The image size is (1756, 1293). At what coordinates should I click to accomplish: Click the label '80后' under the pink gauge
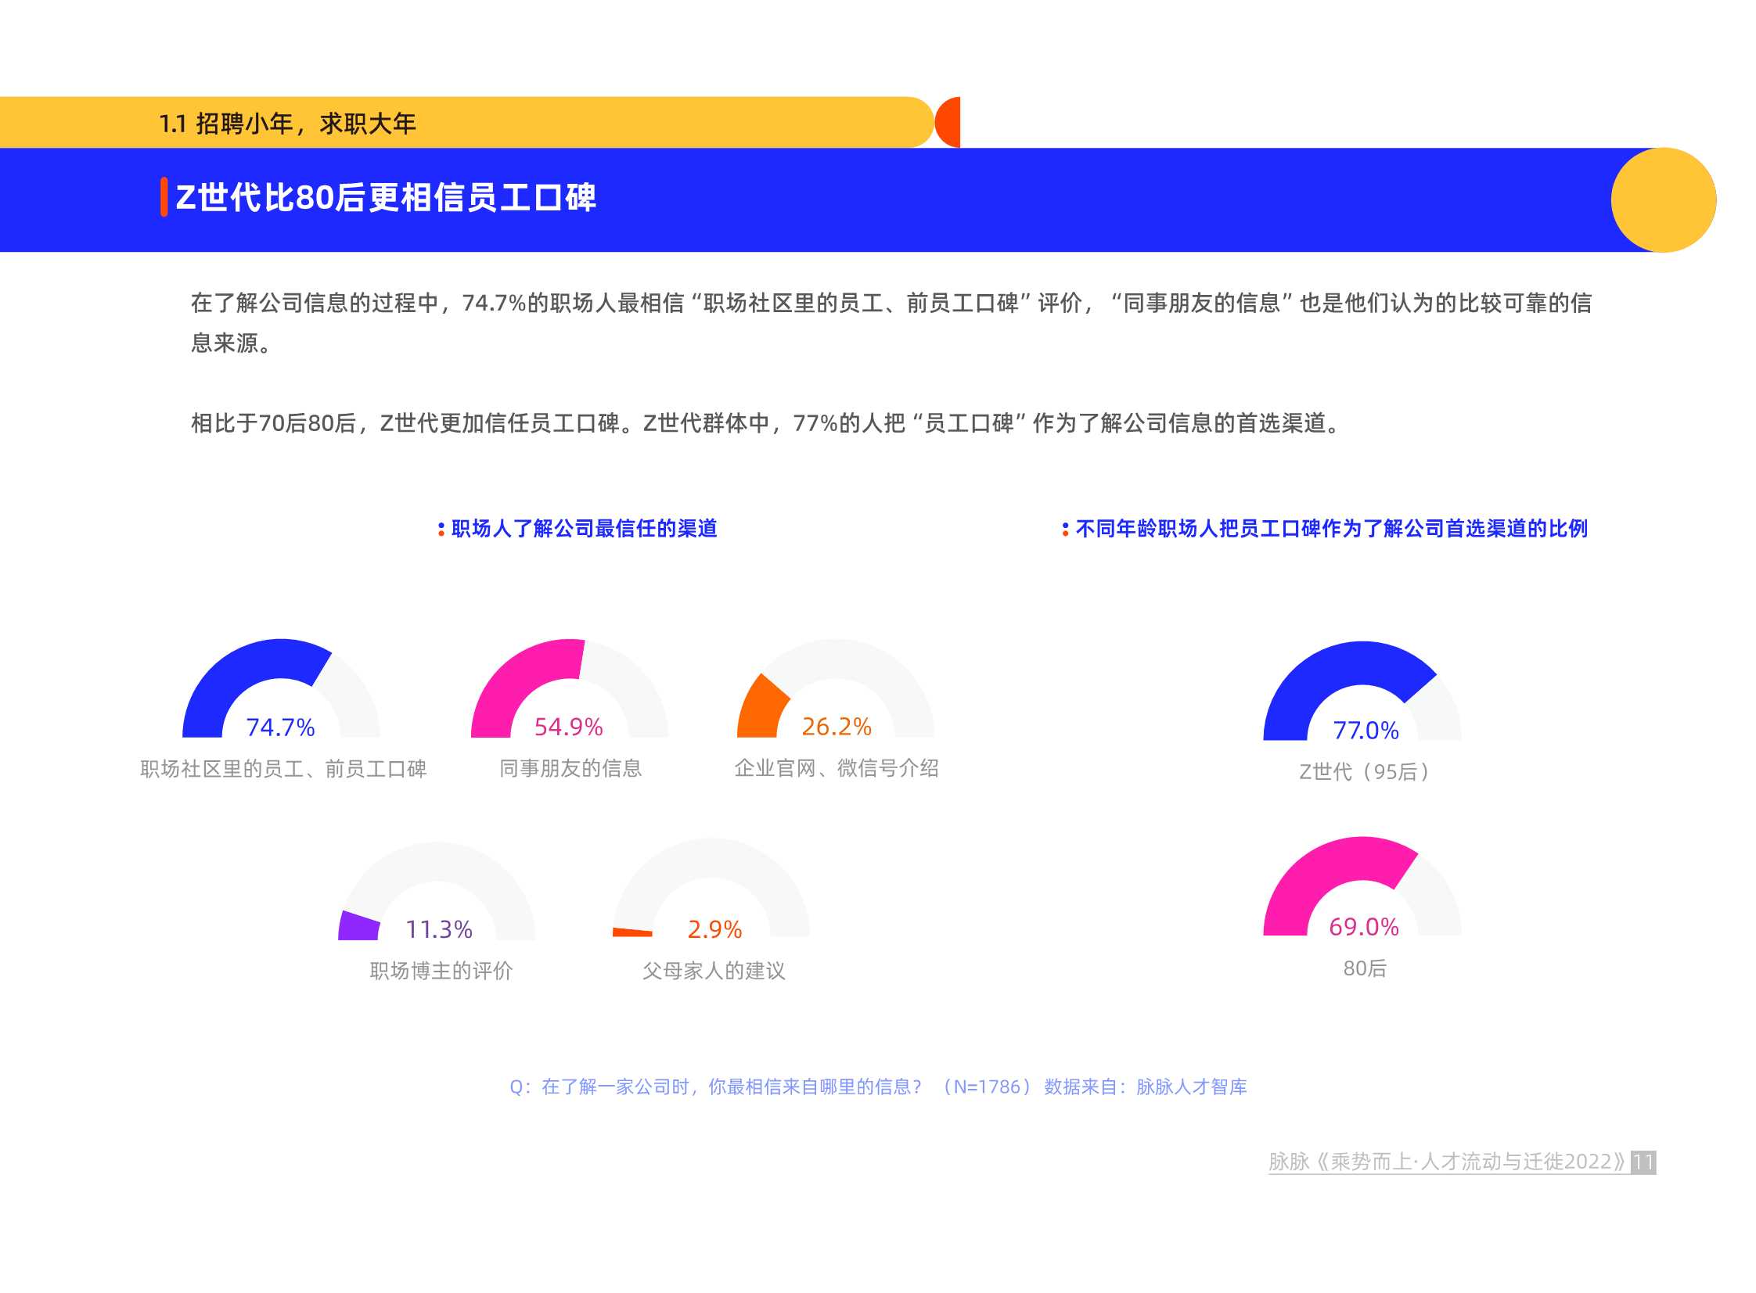pos(1365,969)
